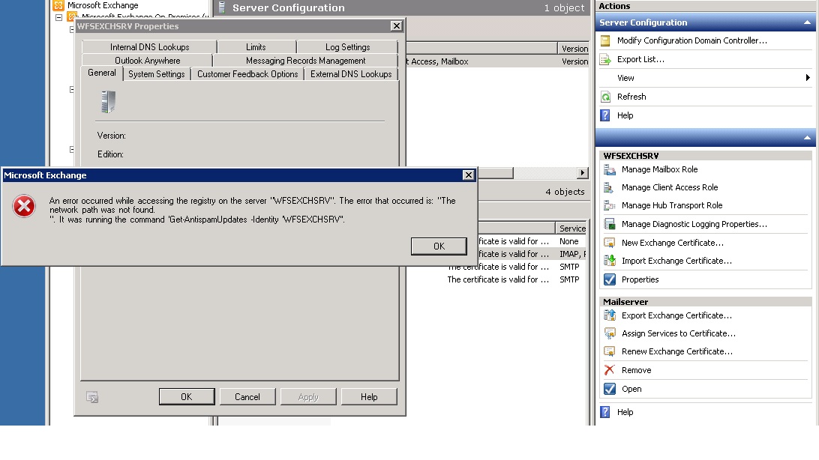Viewport: 819px width, 460px height.
Task: Click Manage Hub Transport Role icon
Action: coord(610,205)
